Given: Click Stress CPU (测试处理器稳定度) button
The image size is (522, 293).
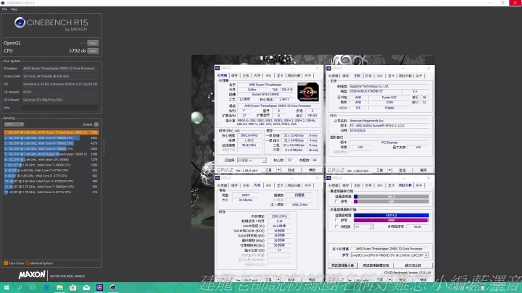Looking at the screenshot, I should tap(376, 266).
